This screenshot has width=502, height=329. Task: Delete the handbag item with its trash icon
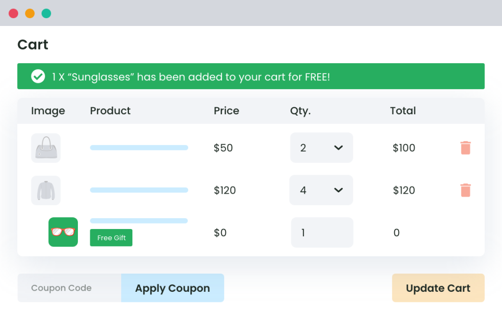click(465, 148)
